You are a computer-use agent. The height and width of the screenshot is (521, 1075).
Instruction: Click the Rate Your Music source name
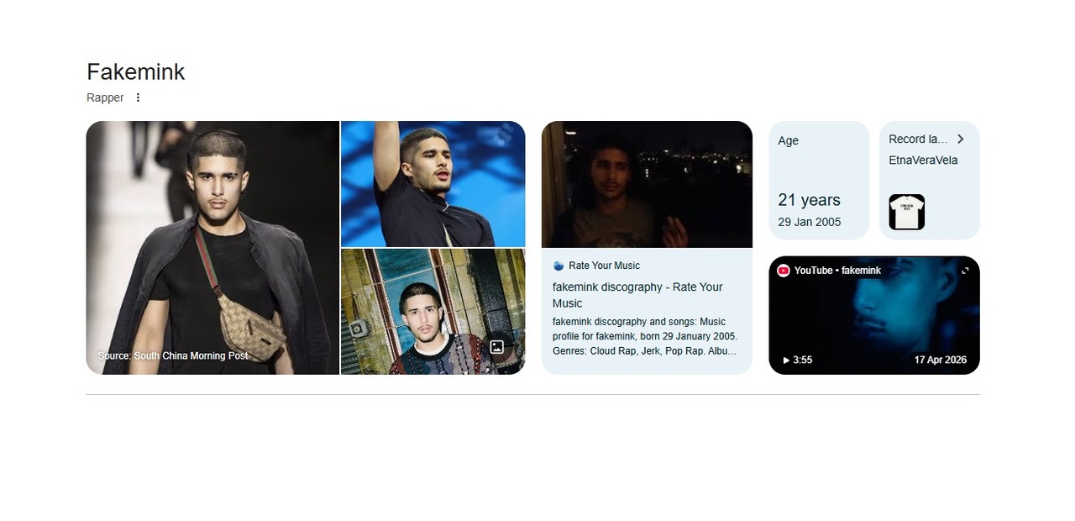pyautogui.click(x=604, y=266)
